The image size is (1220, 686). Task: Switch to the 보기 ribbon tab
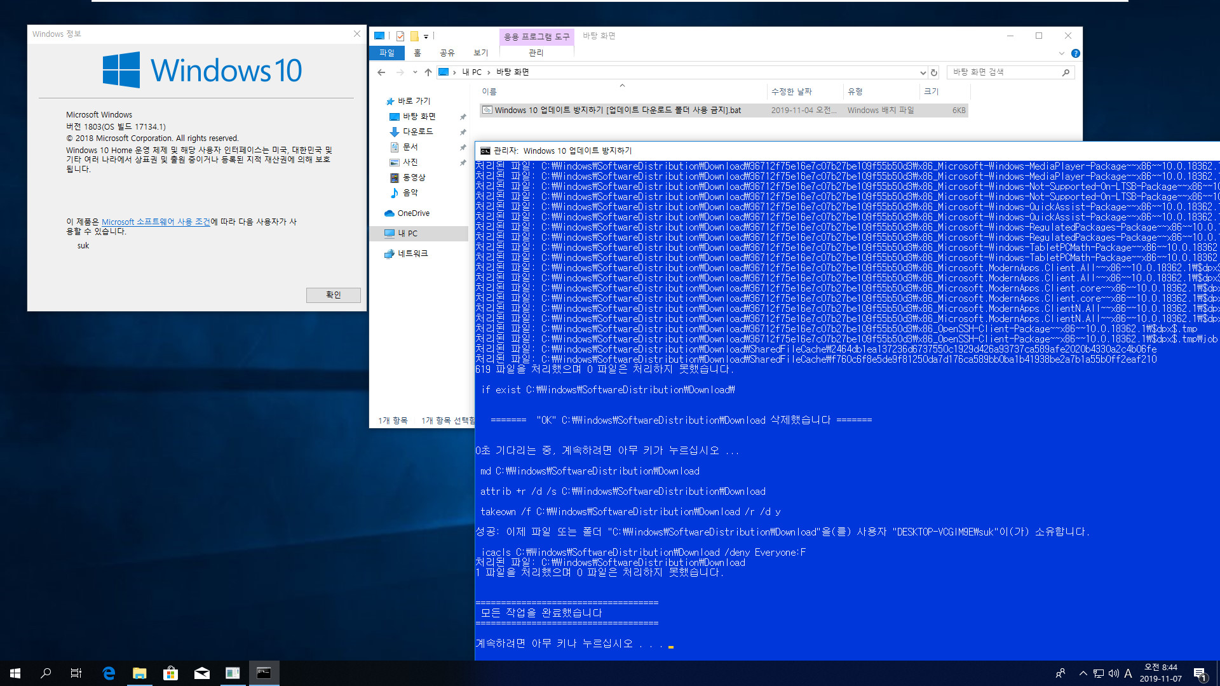481,53
